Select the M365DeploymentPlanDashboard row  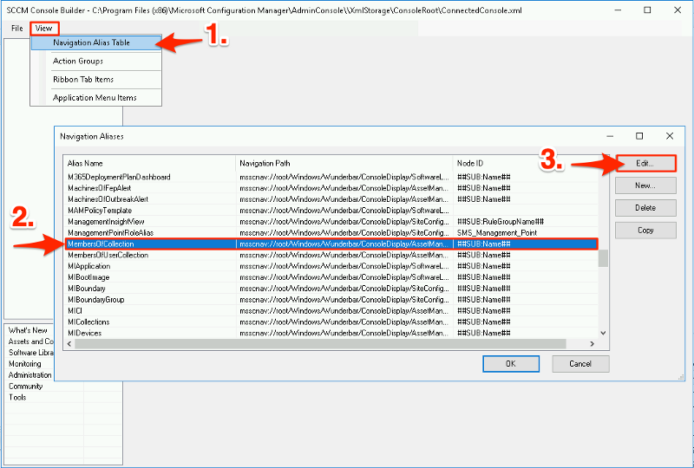pos(331,177)
